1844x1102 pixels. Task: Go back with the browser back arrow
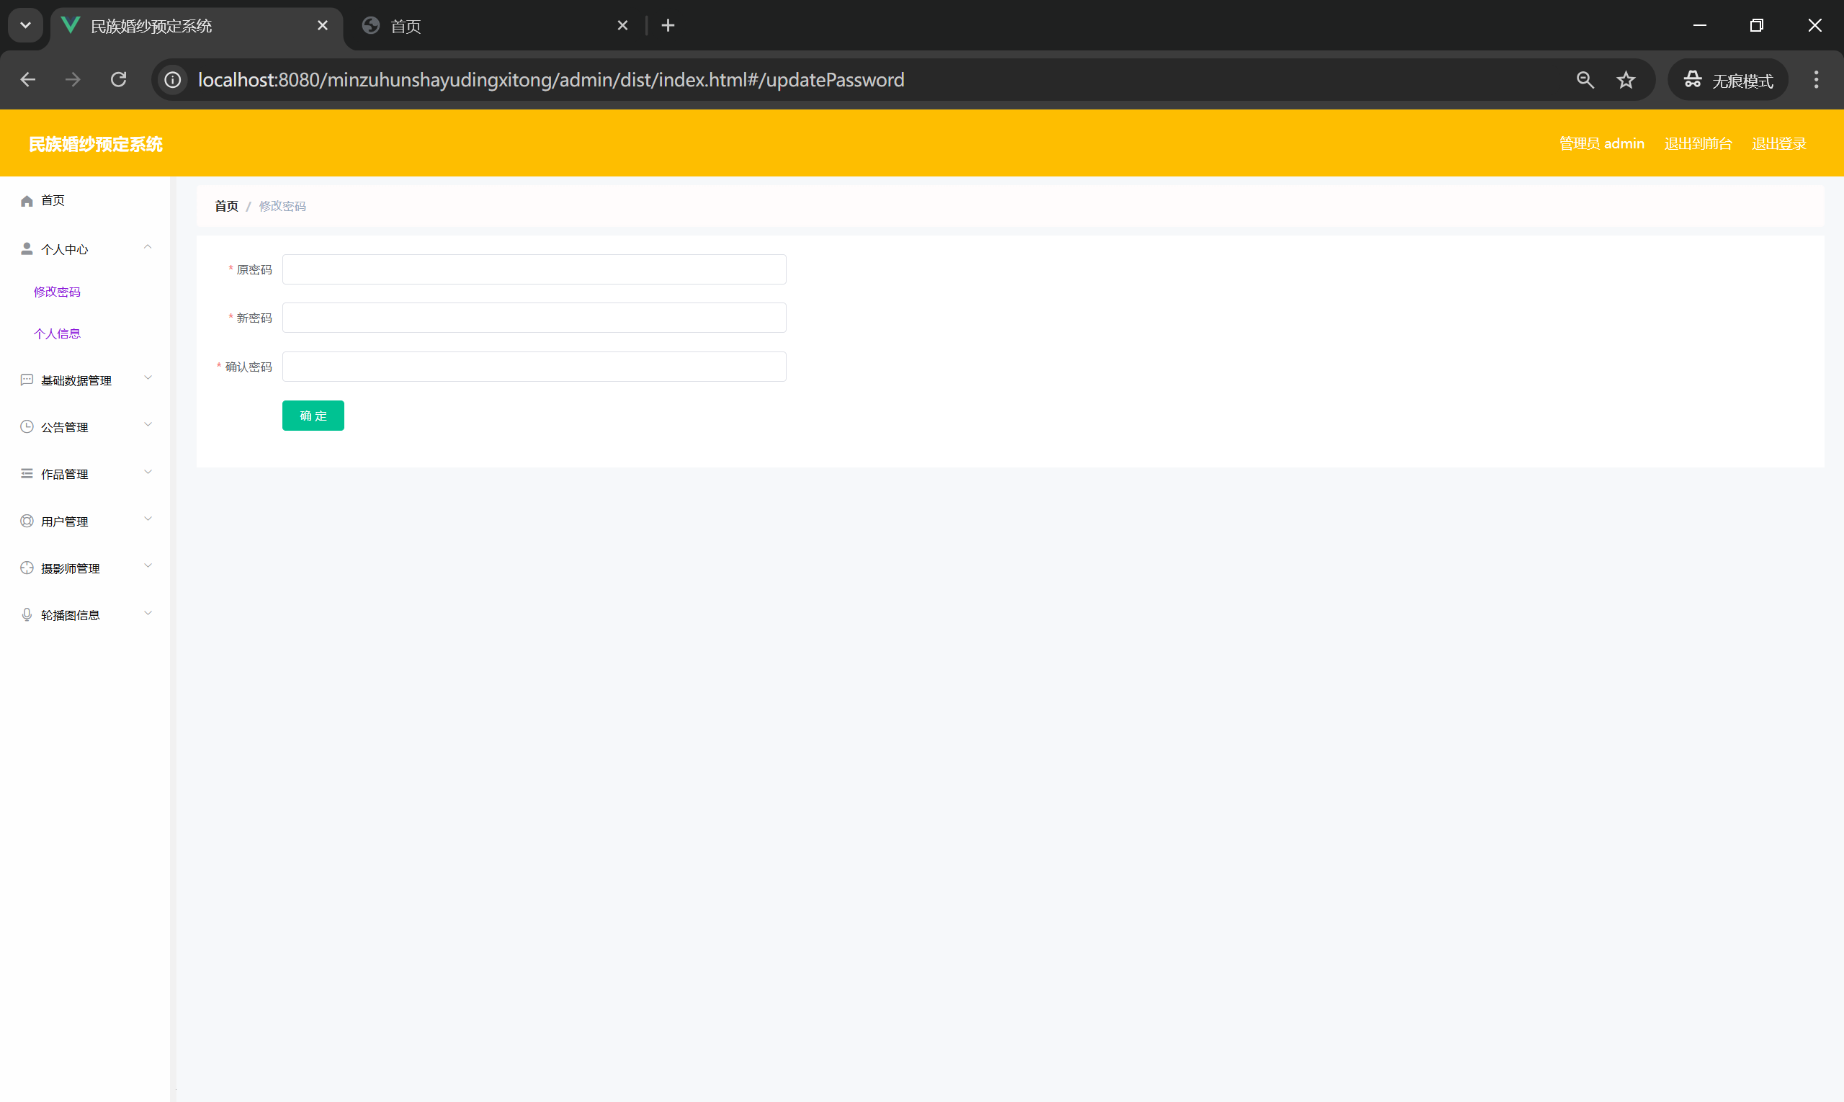(28, 79)
